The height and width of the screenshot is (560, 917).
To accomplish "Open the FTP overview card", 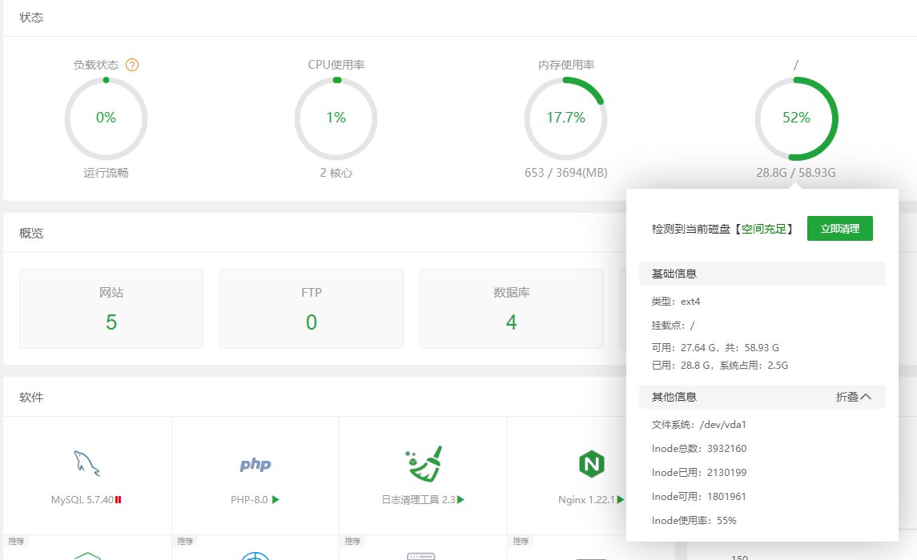I will pyautogui.click(x=311, y=309).
